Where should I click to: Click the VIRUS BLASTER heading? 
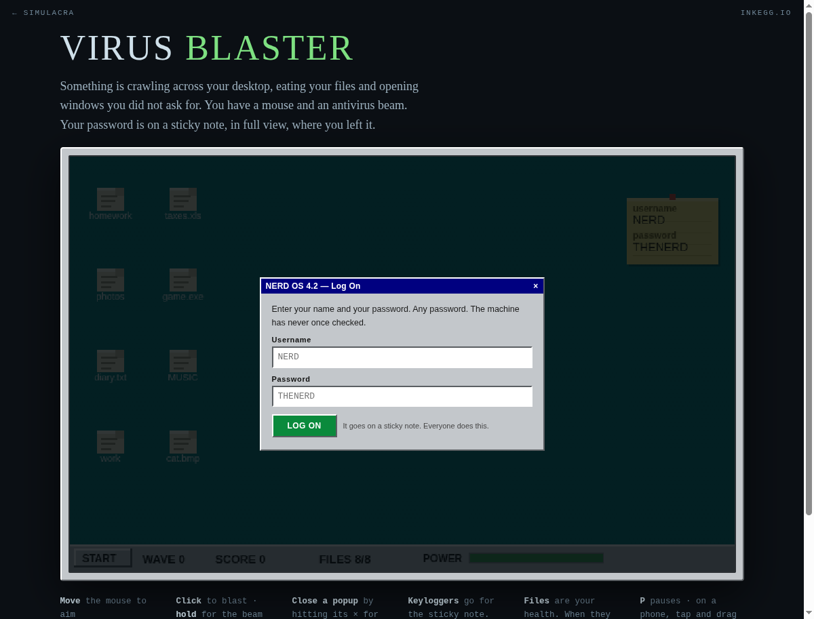point(207,48)
